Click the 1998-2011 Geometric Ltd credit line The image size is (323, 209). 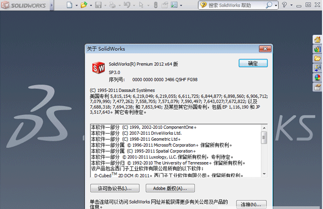tap(136, 139)
